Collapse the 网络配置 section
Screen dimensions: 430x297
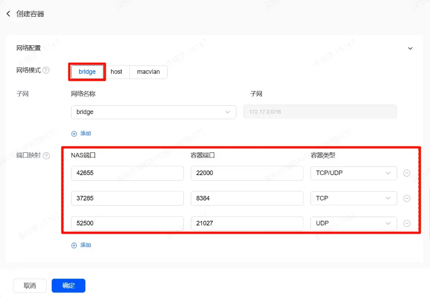point(410,48)
